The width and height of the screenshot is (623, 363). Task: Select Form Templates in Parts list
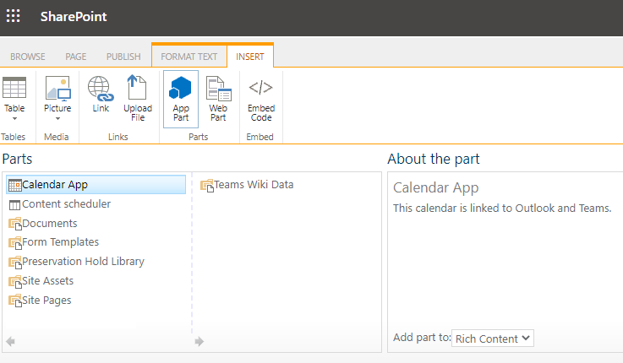[60, 242]
